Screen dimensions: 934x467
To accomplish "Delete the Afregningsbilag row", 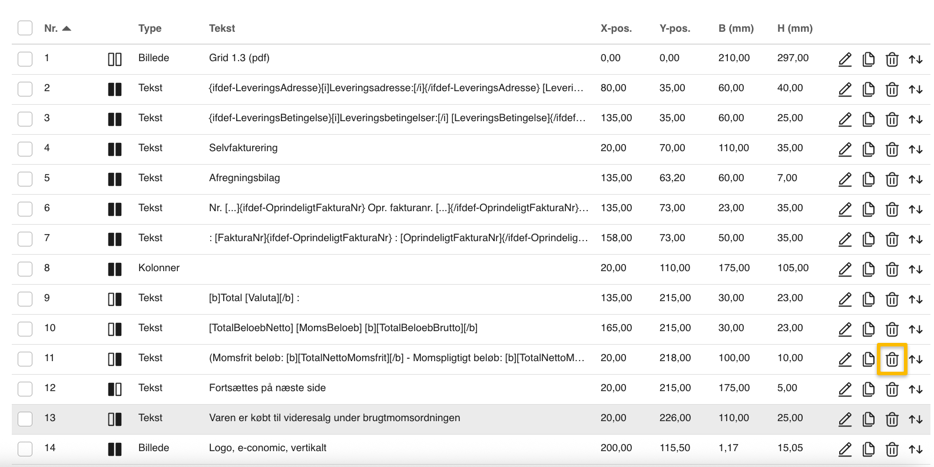I will click(892, 179).
